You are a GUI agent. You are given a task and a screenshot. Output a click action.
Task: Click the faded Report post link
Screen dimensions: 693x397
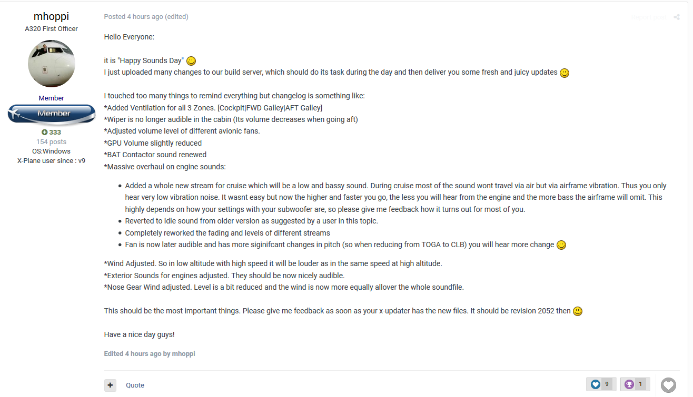pyautogui.click(x=649, y=17)
